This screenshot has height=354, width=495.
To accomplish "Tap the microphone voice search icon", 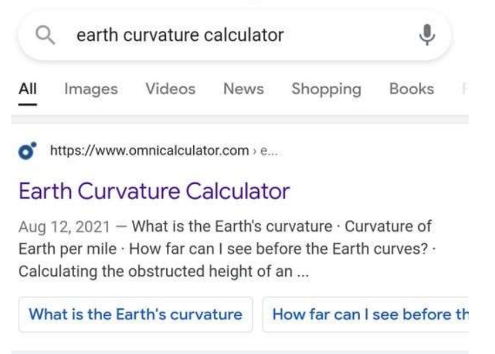I will (427, 35).
